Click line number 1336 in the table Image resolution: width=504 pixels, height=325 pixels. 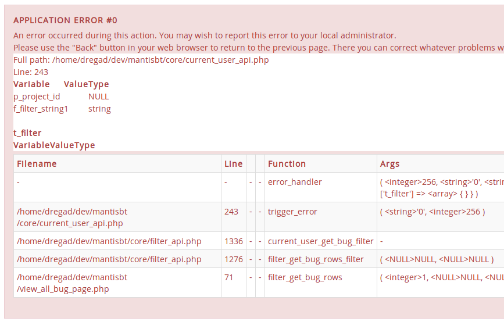tap(234, 241)
